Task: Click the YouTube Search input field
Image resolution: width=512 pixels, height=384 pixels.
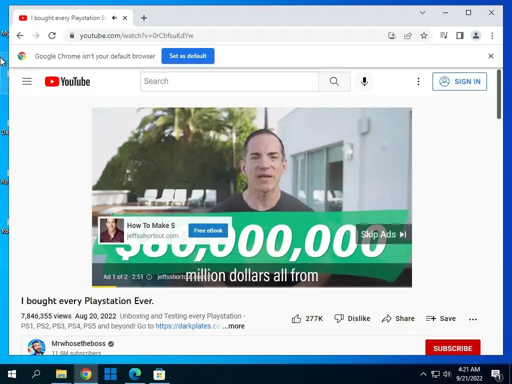Action: coord(229,81)
